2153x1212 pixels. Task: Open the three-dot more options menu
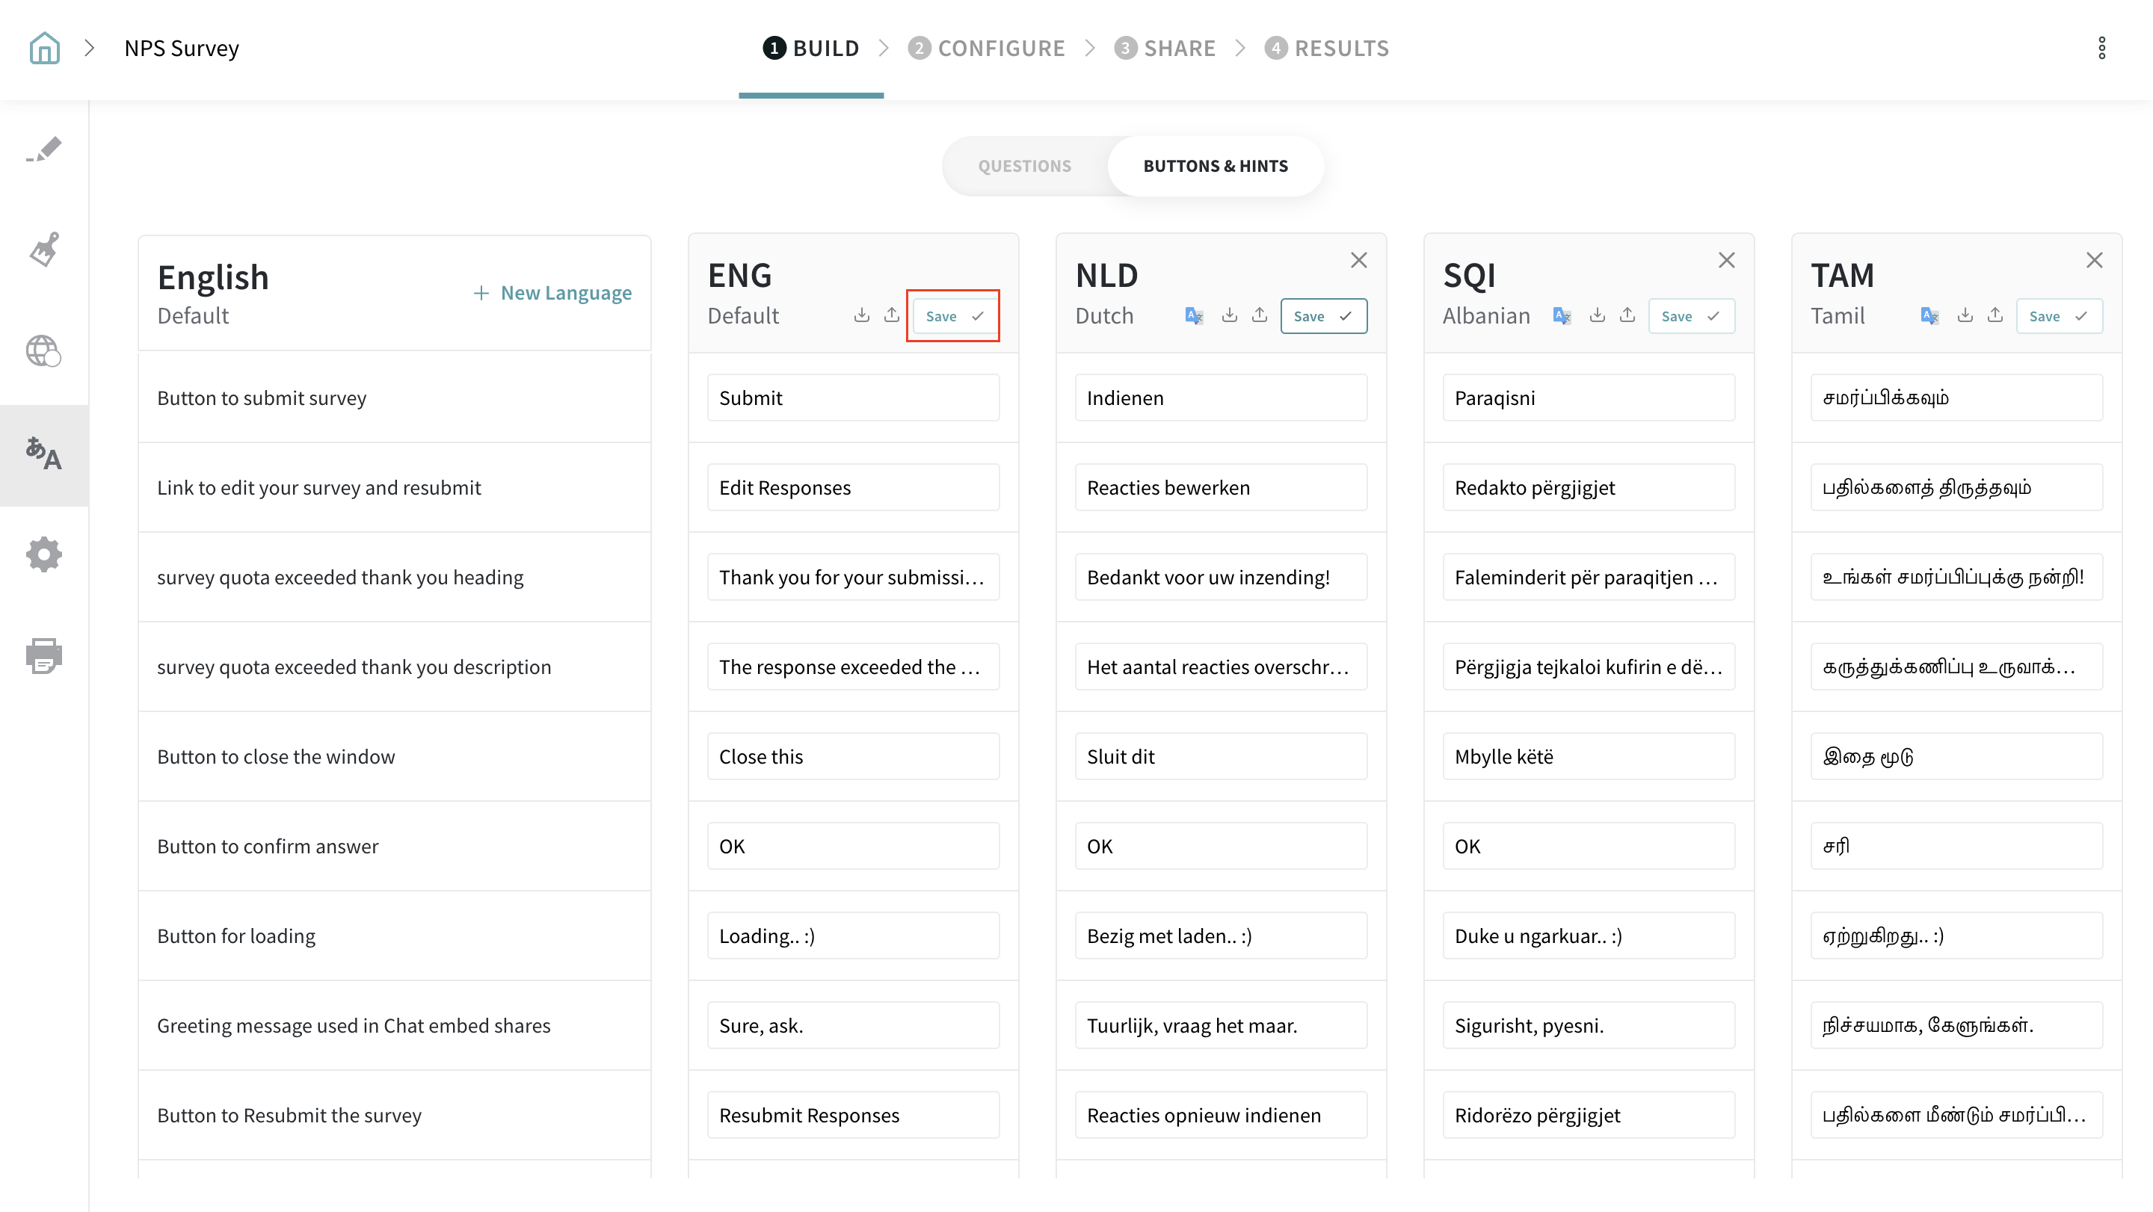2101,48
